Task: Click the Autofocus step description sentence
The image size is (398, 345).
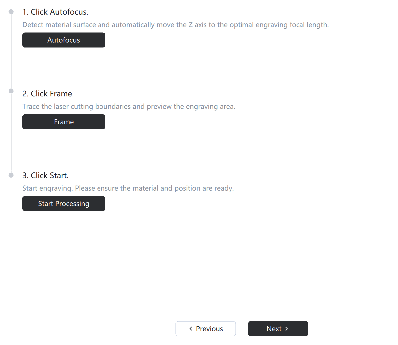Action: click(175, 25)
